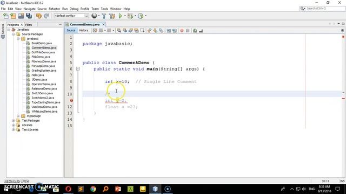Viewport: 346px width, 194px height.
Task: Expand the Test Packages node
Action: click(14, 121)
